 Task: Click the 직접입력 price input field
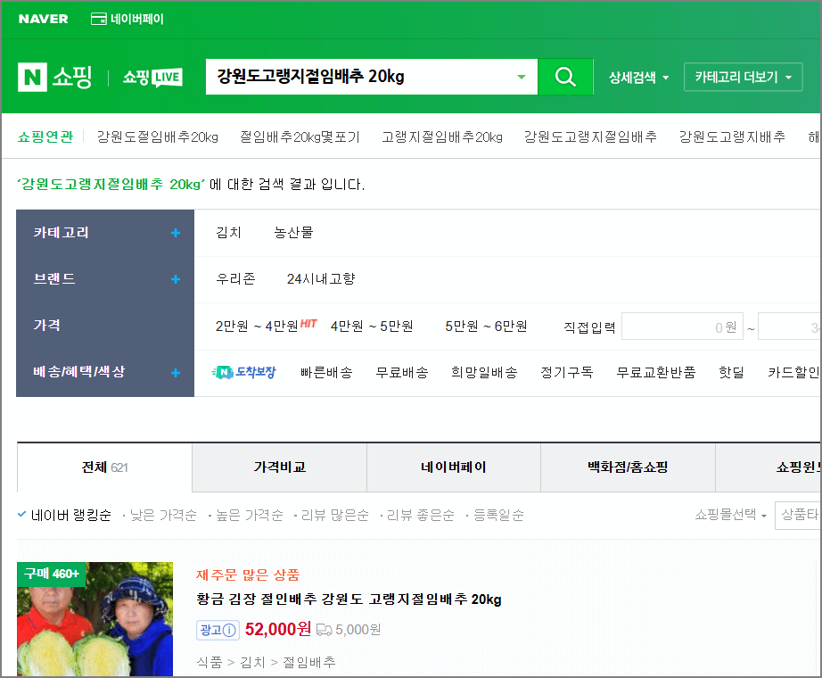(x=681, y=326)
